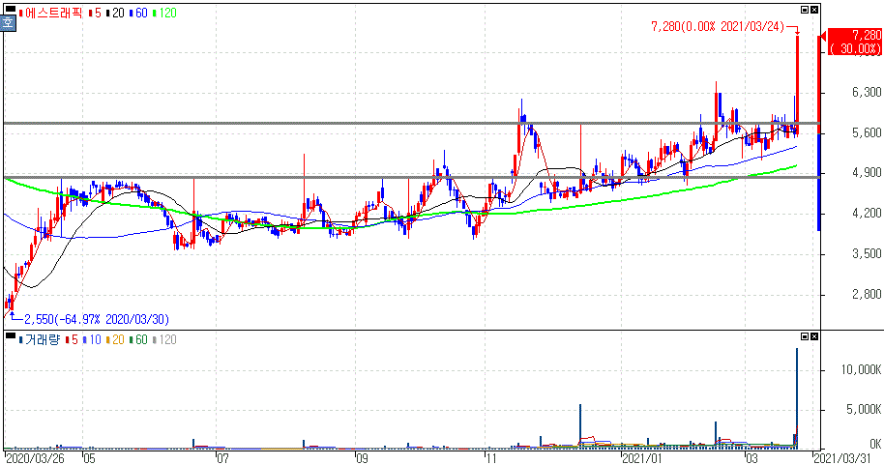Screen dimensions: 884x465
Task: Click the 2021/01 label on time axis
Action: click(641, 458)
